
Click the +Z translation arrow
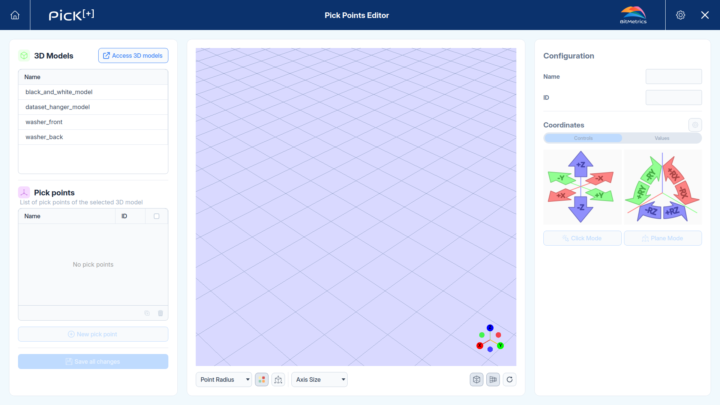click(x=580, y=164)
